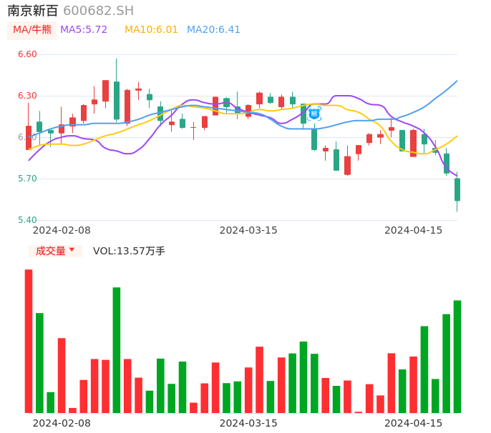This screenshot has height=433, width=491.
Task: Open the 成交量 indicator dropdown
Action: (55, 251)
